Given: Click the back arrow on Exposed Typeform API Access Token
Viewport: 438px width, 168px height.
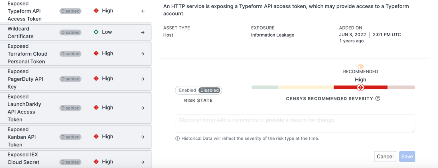Looking at the screenshot, I should pos(143,11).
